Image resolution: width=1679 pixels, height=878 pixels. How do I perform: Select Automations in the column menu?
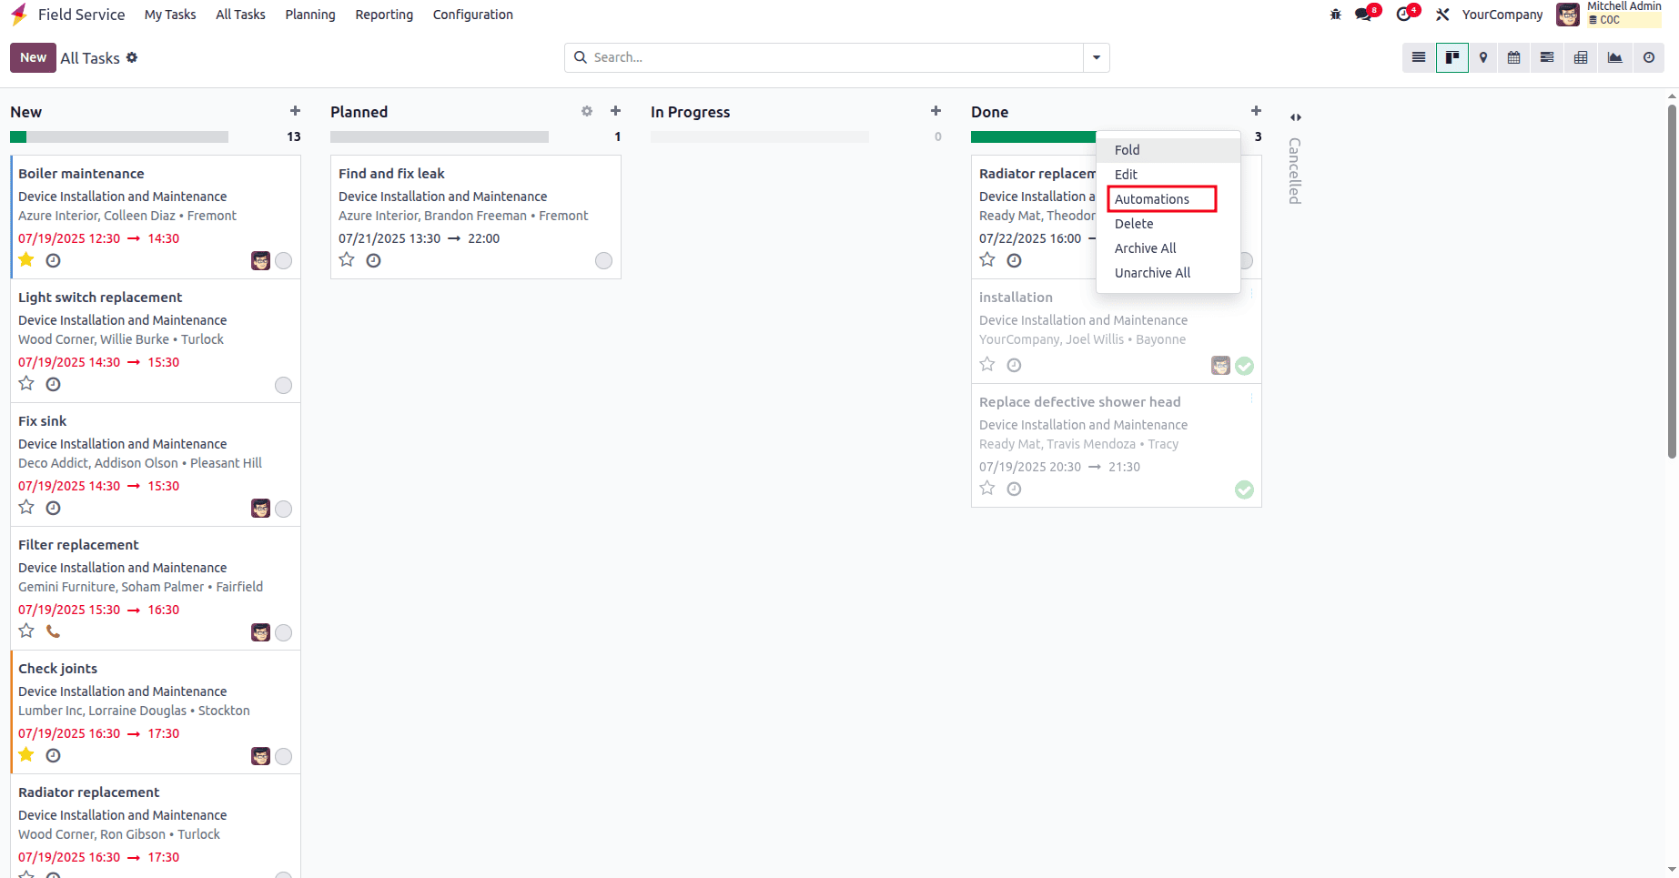point(1168,199)
